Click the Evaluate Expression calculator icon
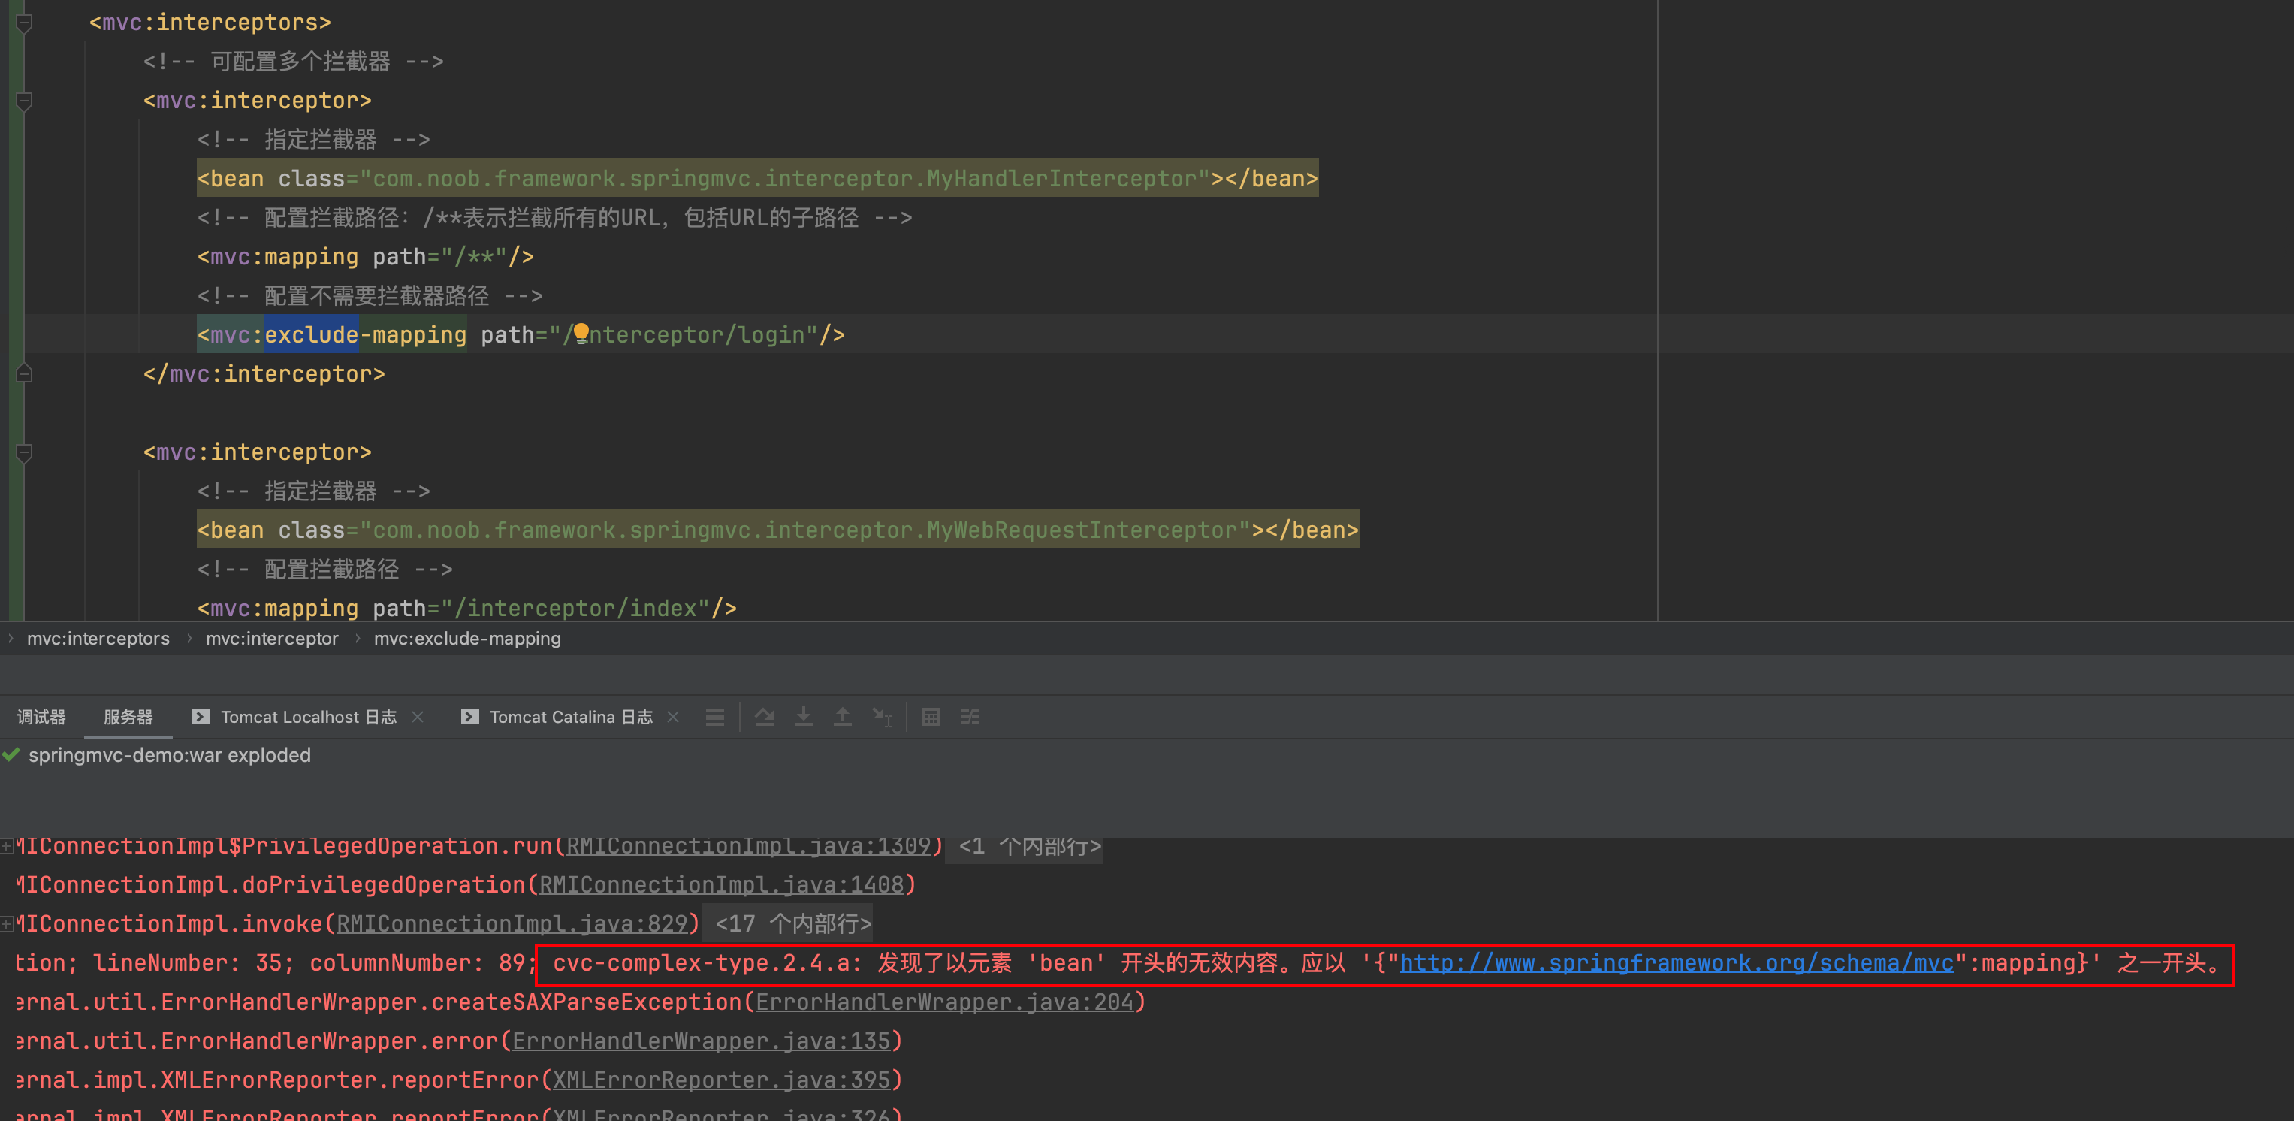 [931, 717]
